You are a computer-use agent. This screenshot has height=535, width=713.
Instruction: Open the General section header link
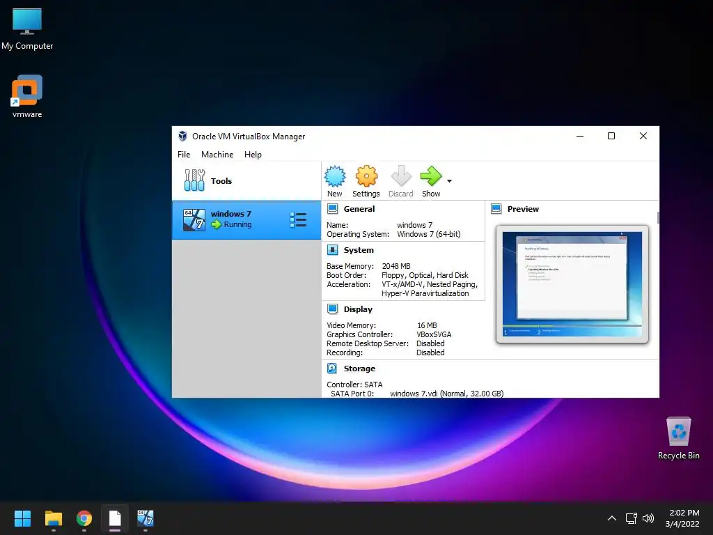point(359,209)
